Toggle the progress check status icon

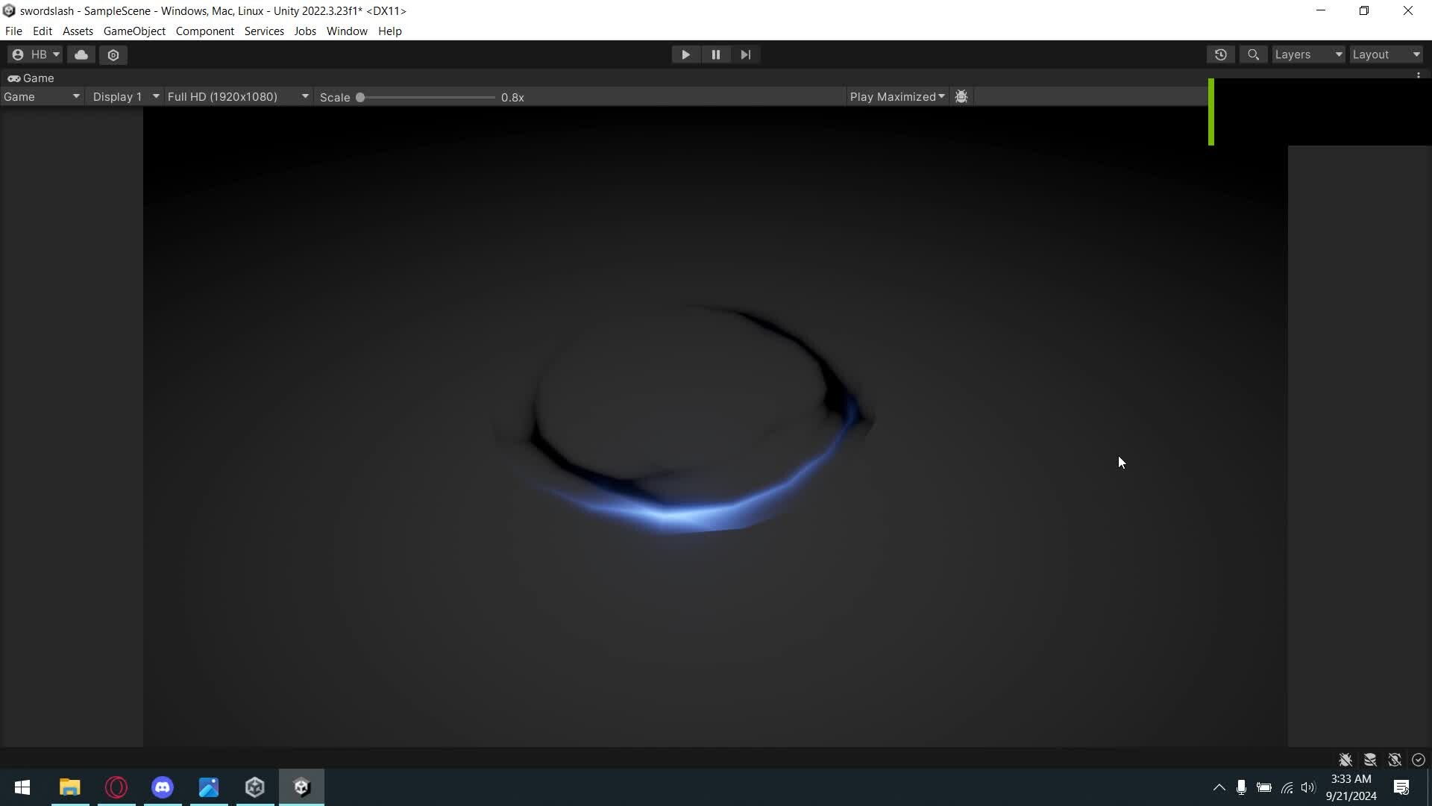click(x=1418, y=759)
